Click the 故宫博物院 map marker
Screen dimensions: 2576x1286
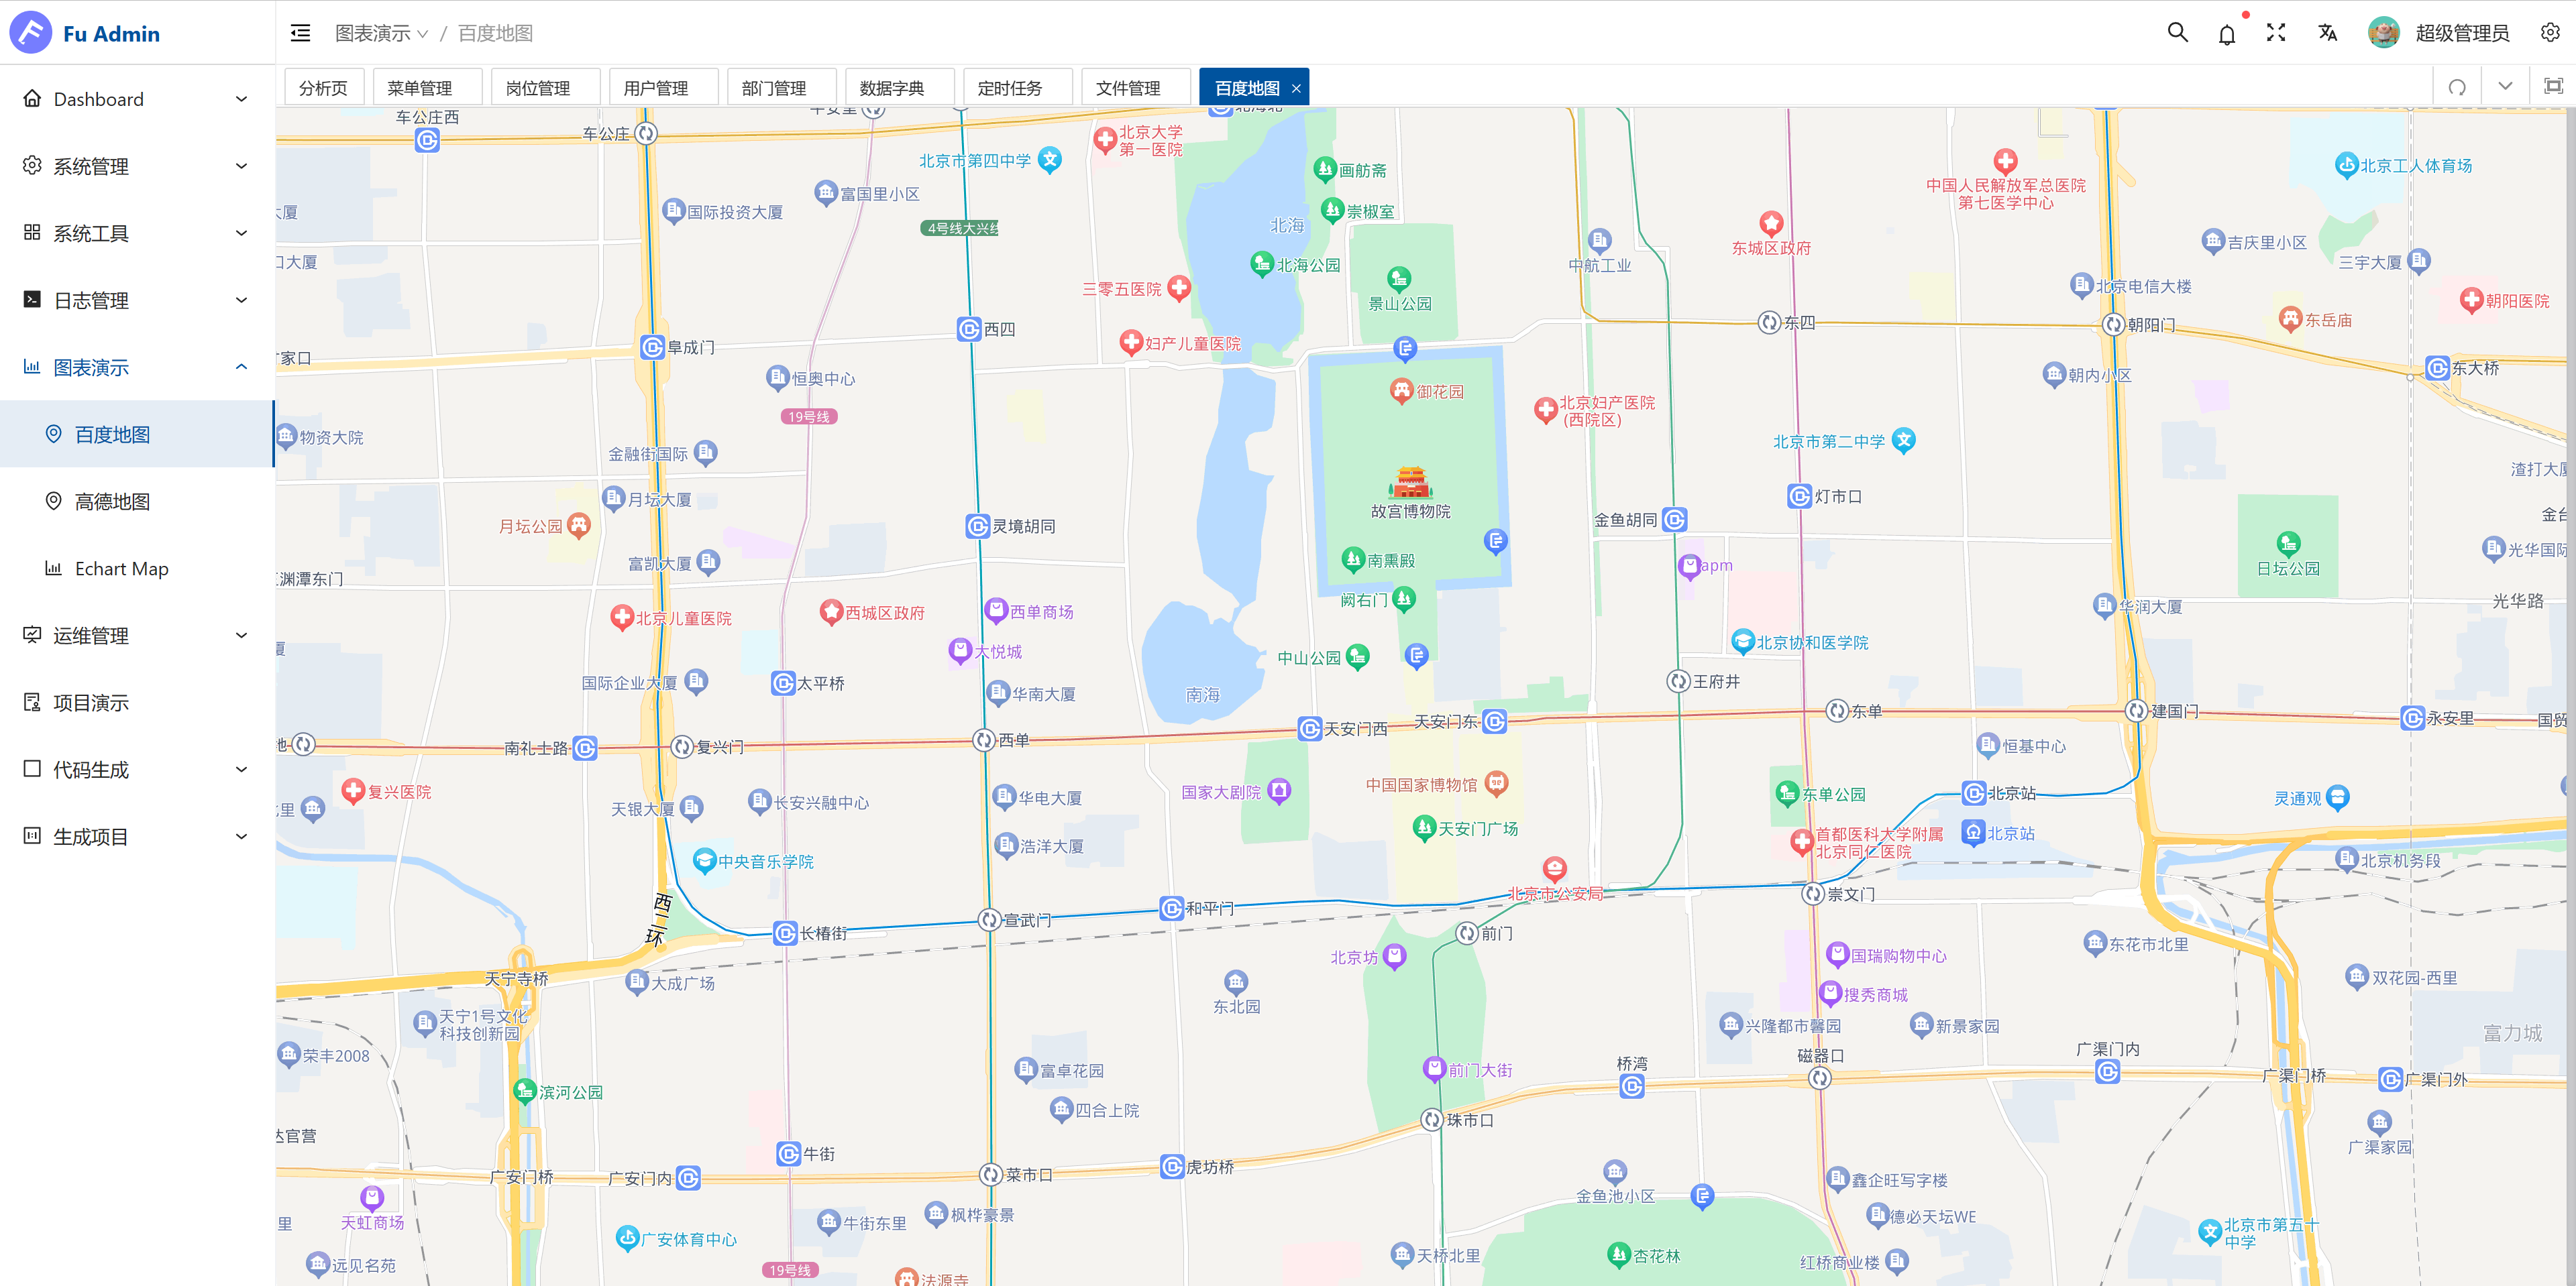click(x=1410, y=483)
